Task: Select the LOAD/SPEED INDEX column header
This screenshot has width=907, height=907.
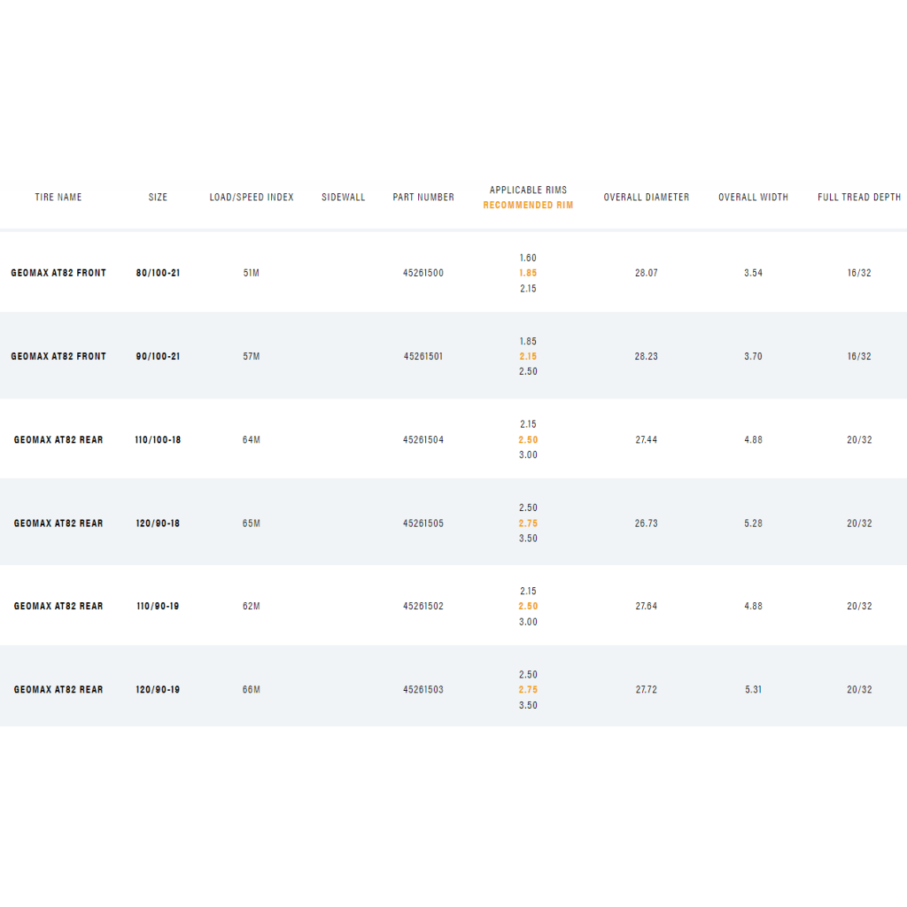Action: point(252,198)
